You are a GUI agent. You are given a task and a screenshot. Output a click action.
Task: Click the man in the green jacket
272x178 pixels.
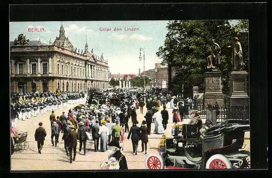pyautogui.click(x=116, y=131)
